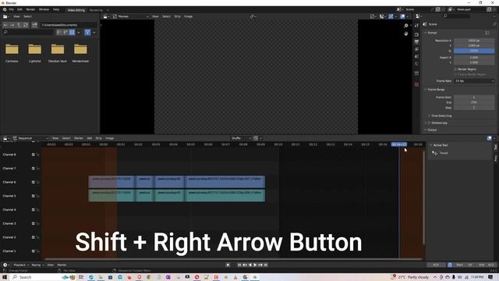
Task: Jump to the timeline end button
Action: pyautogui.click(x=266, y=265)
